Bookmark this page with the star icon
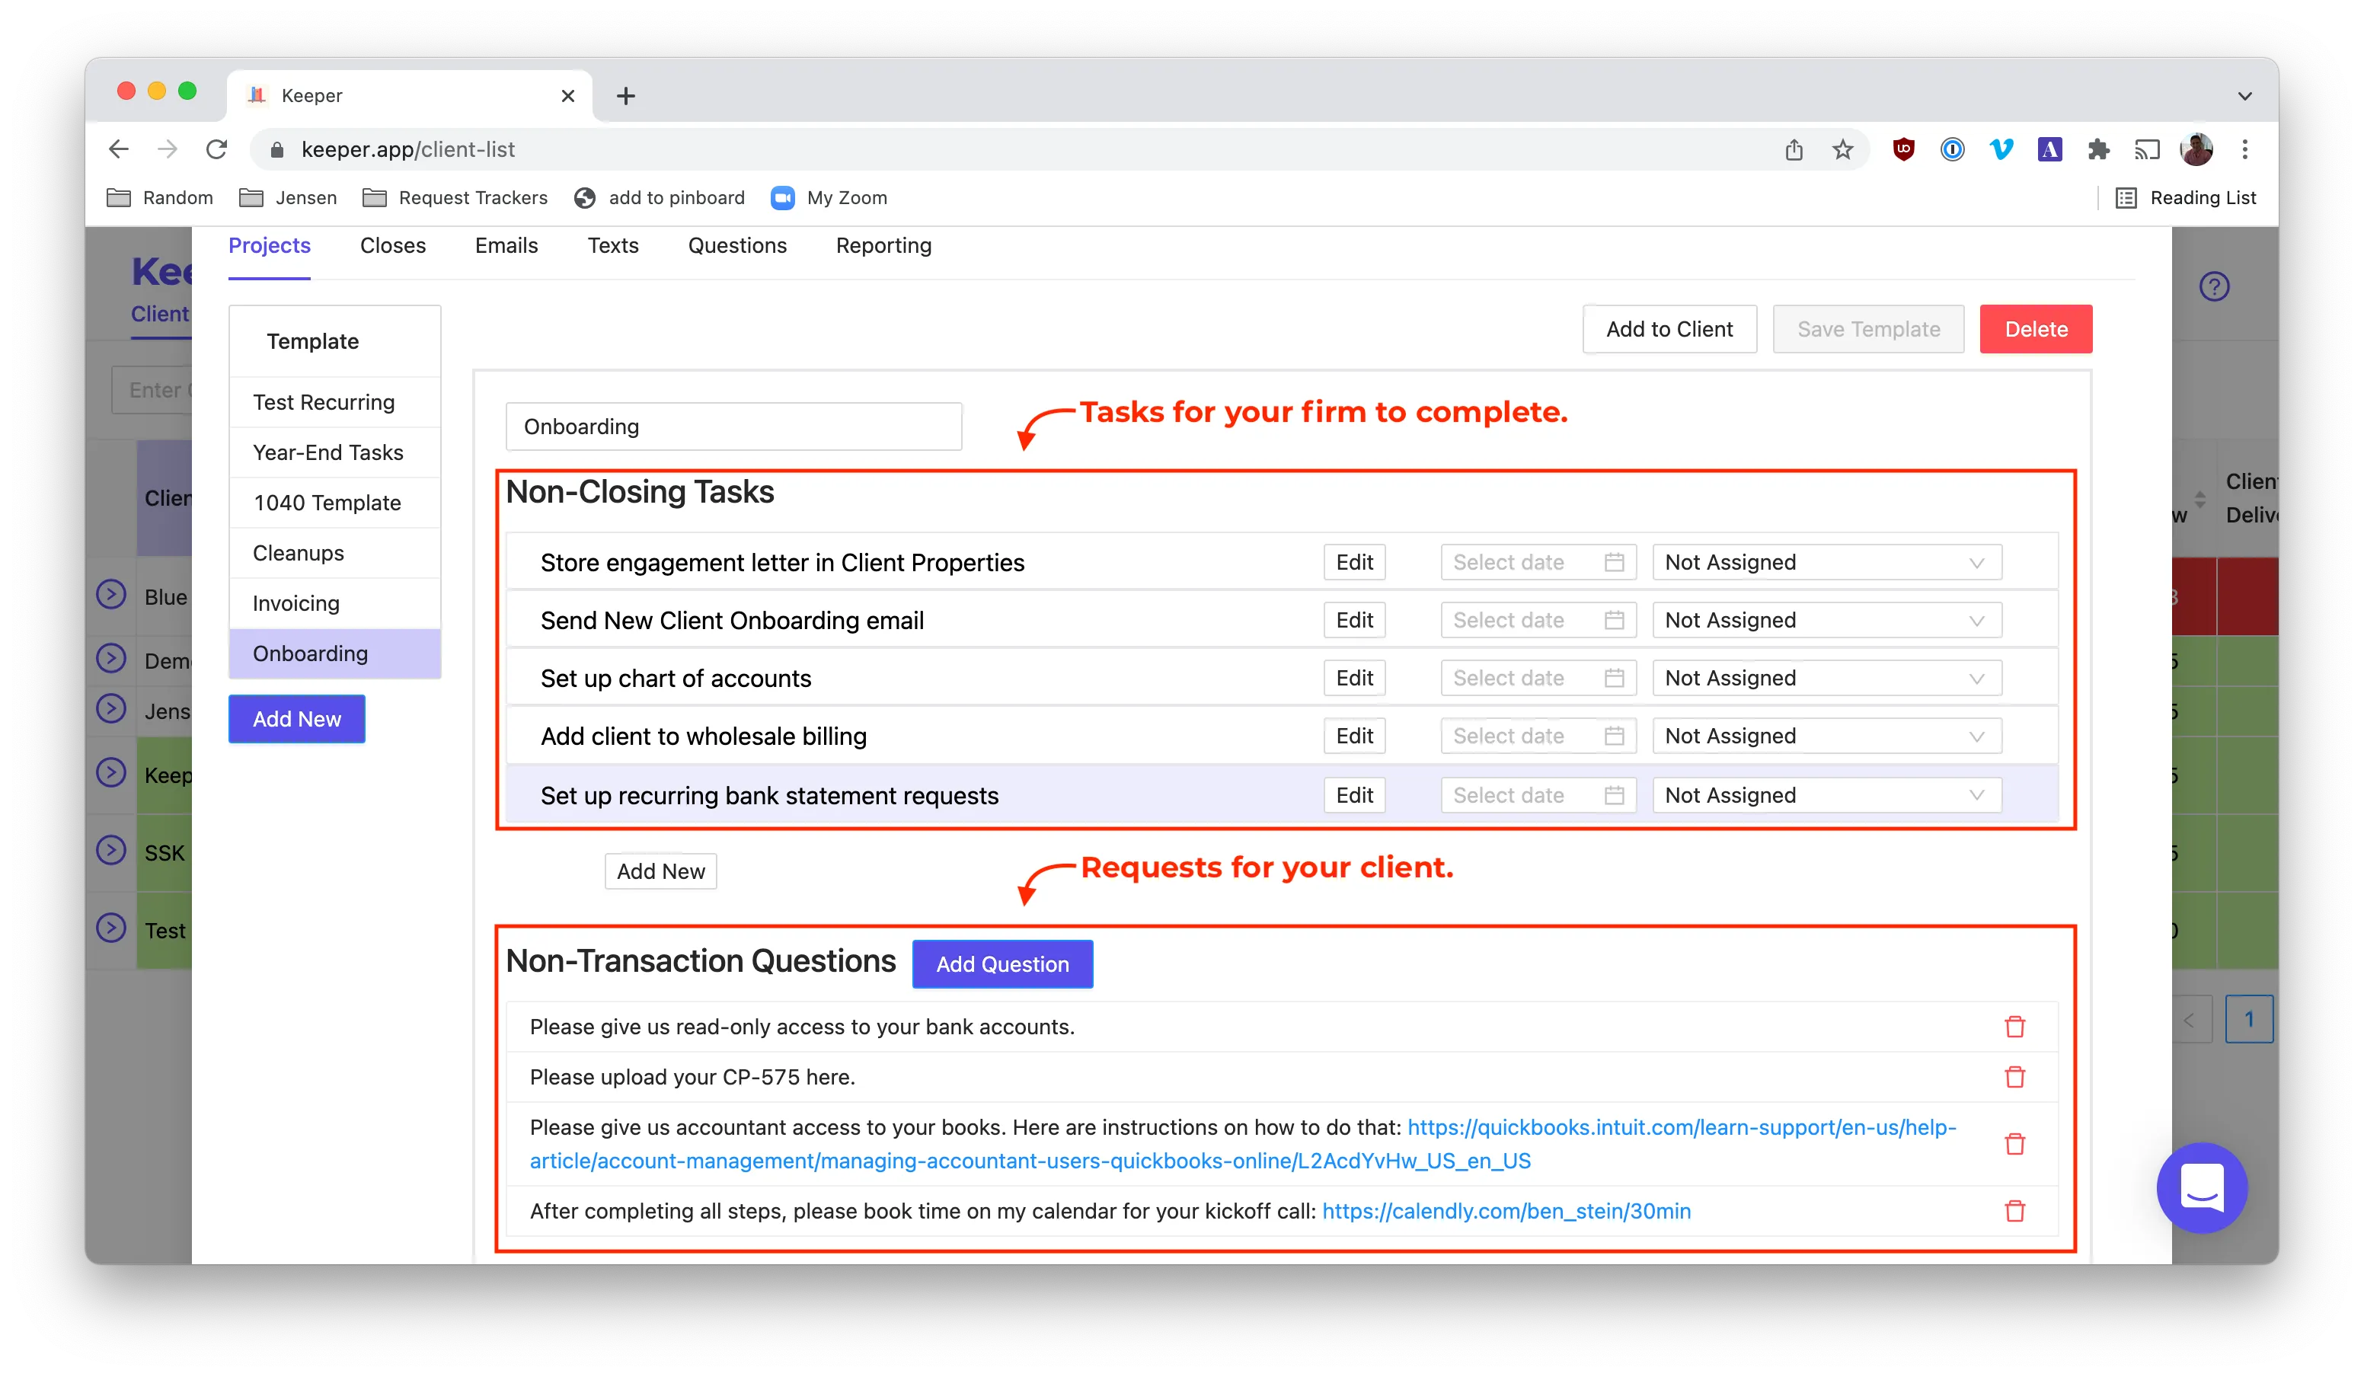Viewport: 2364px width, 1377px height. tap(1842, 149)
